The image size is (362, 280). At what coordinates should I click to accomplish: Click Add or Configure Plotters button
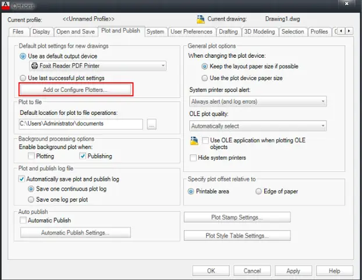click(x=76, y=90)
